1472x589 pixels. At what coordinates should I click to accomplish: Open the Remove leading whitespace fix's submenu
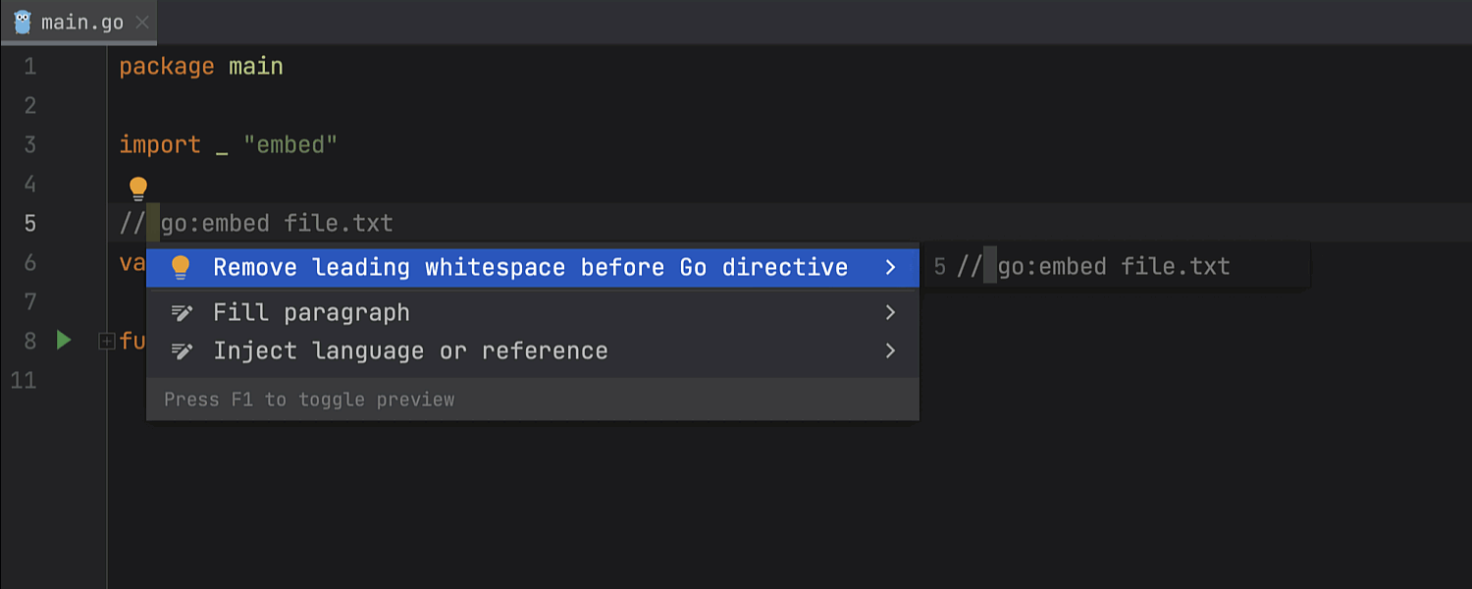(890, 267)
